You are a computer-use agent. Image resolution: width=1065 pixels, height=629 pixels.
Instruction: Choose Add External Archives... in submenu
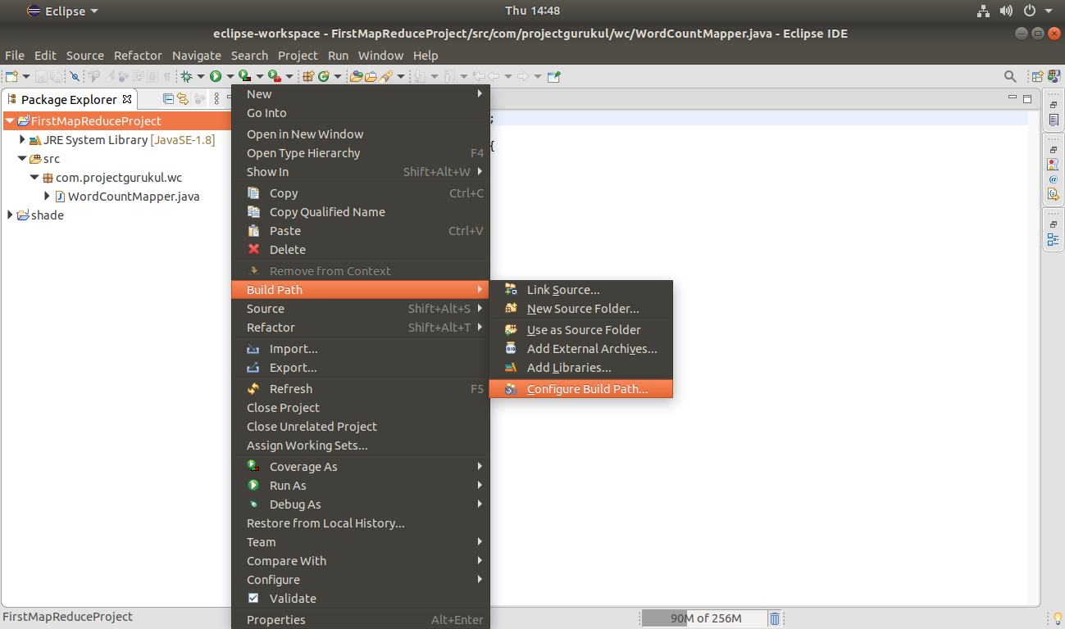[580, 349]
